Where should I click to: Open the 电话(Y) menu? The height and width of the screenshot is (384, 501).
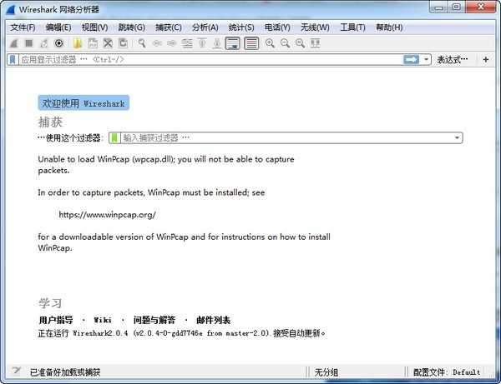click(277, 27)
